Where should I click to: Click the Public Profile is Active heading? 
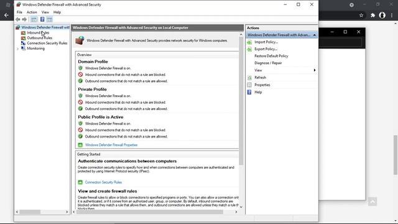coord(101,117)
